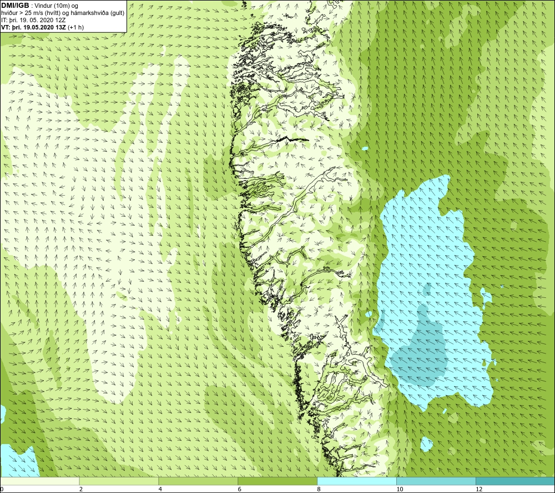Screen dimensions: 555x493
Task: Click the teal legend swatch above 12 m/s
Action: tap(516, 481)
